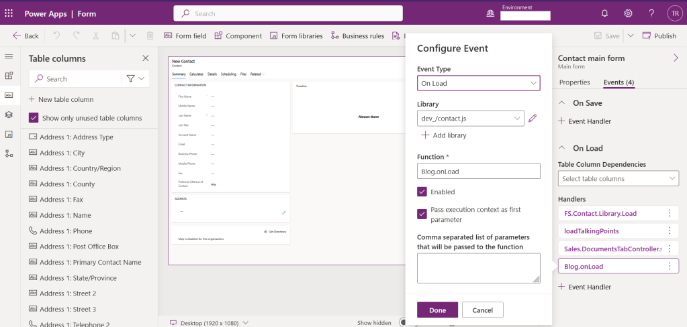
Task: Edit the dev_/contact.js library pencil icon
Action: point(533,118)
